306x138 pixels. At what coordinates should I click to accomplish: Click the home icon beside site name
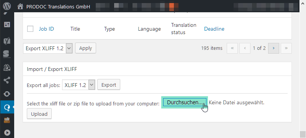(20, 7)
